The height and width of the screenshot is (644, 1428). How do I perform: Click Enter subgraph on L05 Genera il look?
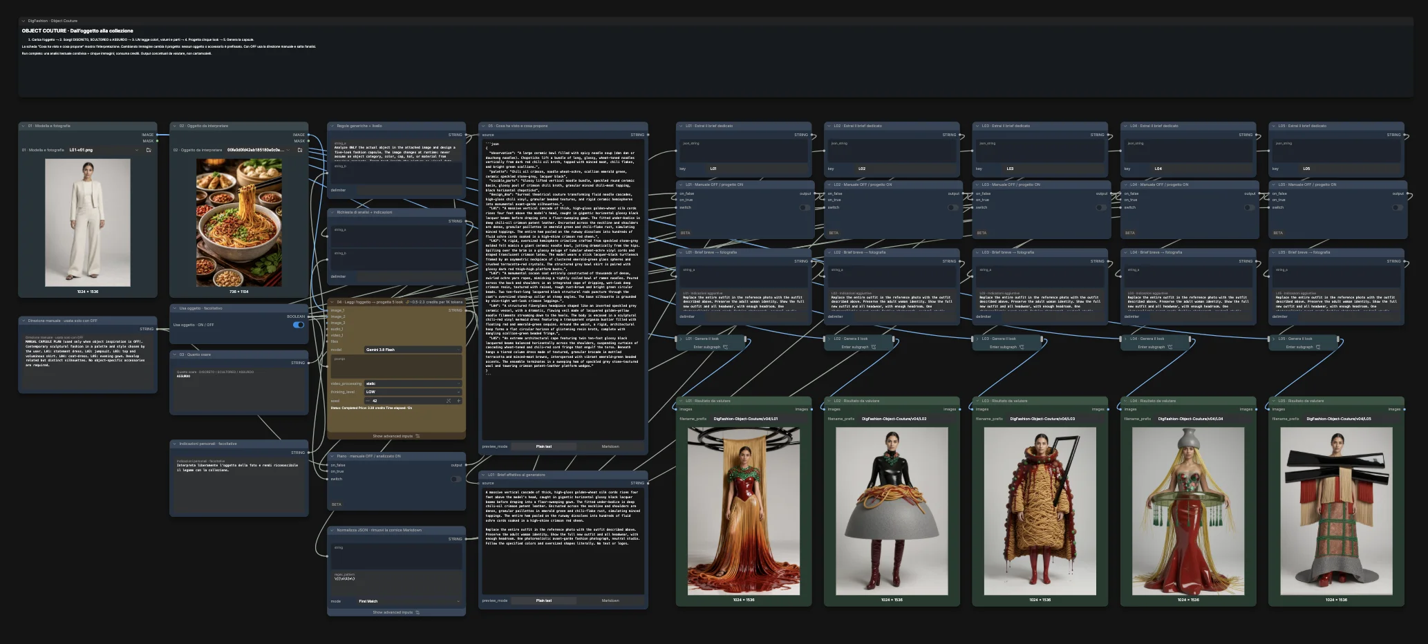tap(1304, 347)
